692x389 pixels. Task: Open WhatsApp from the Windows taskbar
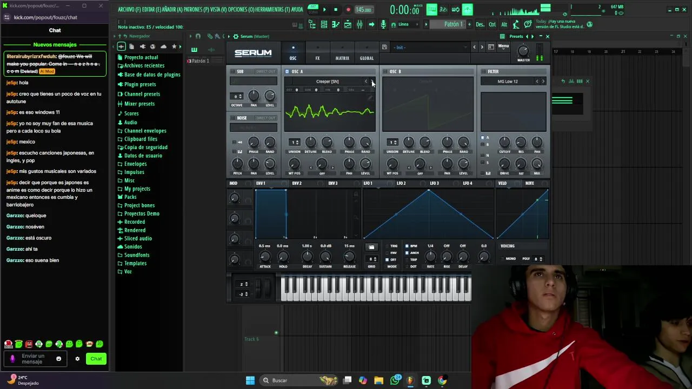pos(395,380)
